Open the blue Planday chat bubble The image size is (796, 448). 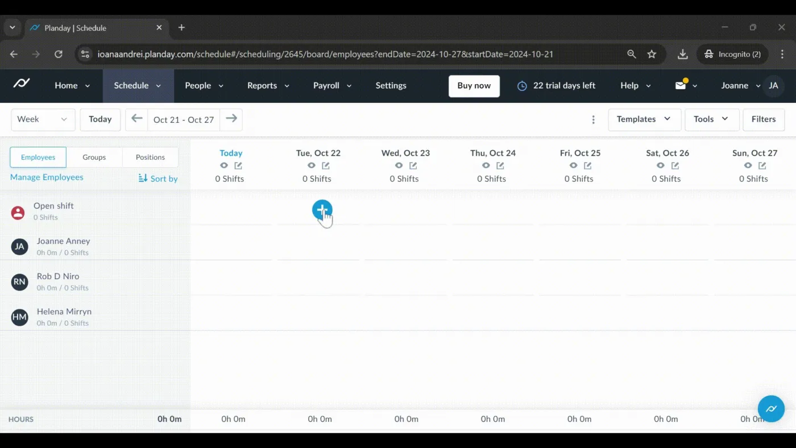pyautogui.click(x=771, y=409)
